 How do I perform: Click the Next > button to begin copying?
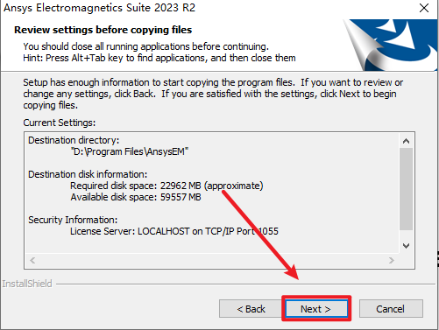tap(316, 309)
